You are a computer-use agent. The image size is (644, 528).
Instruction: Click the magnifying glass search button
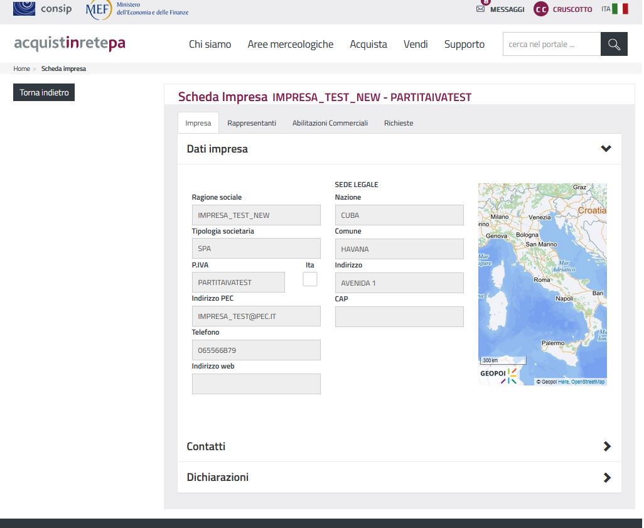click(x=614, y=45)
